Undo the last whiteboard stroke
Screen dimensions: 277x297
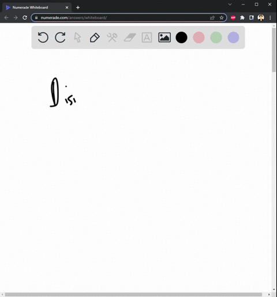click(43, 37)
